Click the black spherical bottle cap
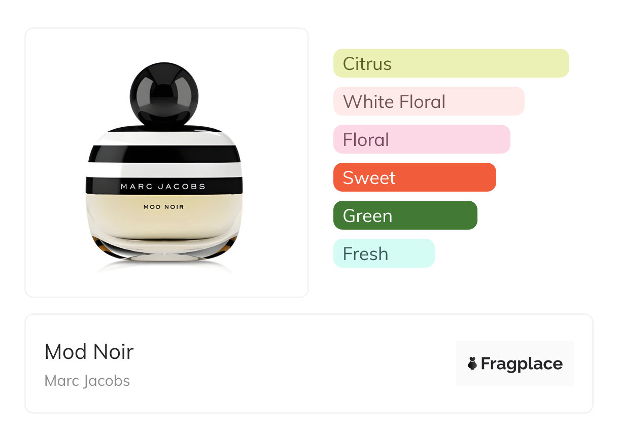Screen dimensions: 618x438 click(163, 95)
